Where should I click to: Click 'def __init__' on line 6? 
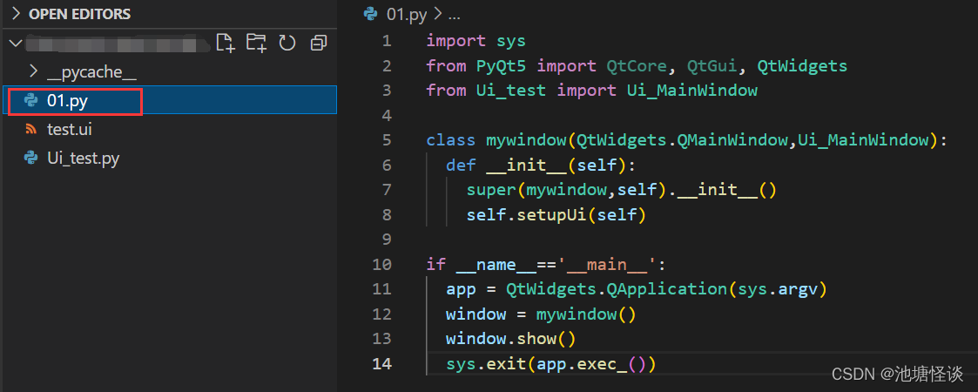[x=506, y=166]
